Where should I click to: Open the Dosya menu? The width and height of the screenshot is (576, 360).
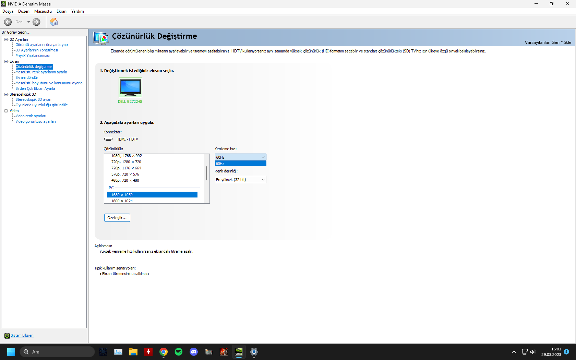(x=8, y=11)
